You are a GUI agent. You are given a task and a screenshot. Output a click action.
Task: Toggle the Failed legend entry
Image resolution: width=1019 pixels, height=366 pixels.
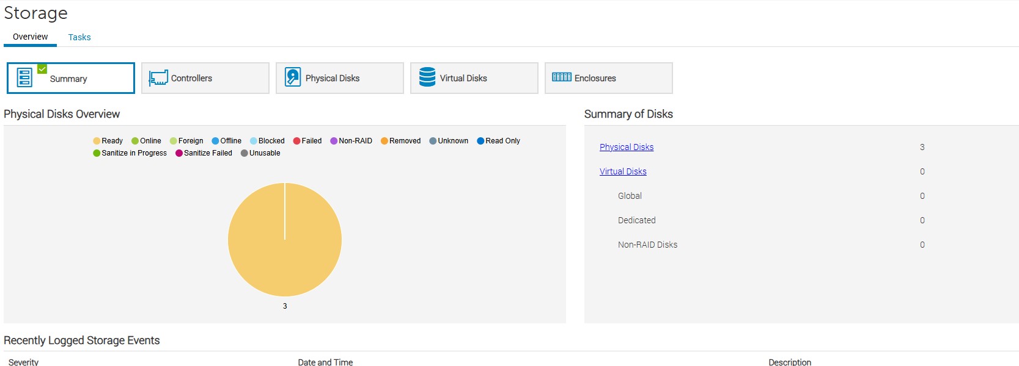point(307,141)
